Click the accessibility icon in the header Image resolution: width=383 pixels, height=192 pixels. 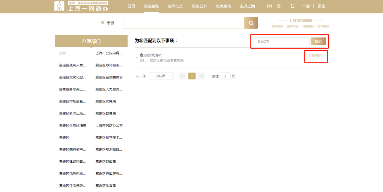pyautogui.click(x=279, y=6)
